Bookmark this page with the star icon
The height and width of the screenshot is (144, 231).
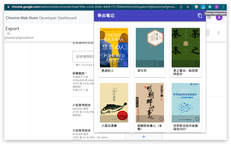[x=188, y=7]
